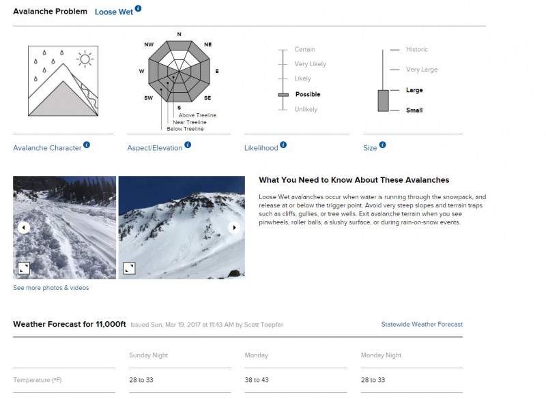
Task: Open the mountain slope photo thumbnail
Action: coord(182,228)
